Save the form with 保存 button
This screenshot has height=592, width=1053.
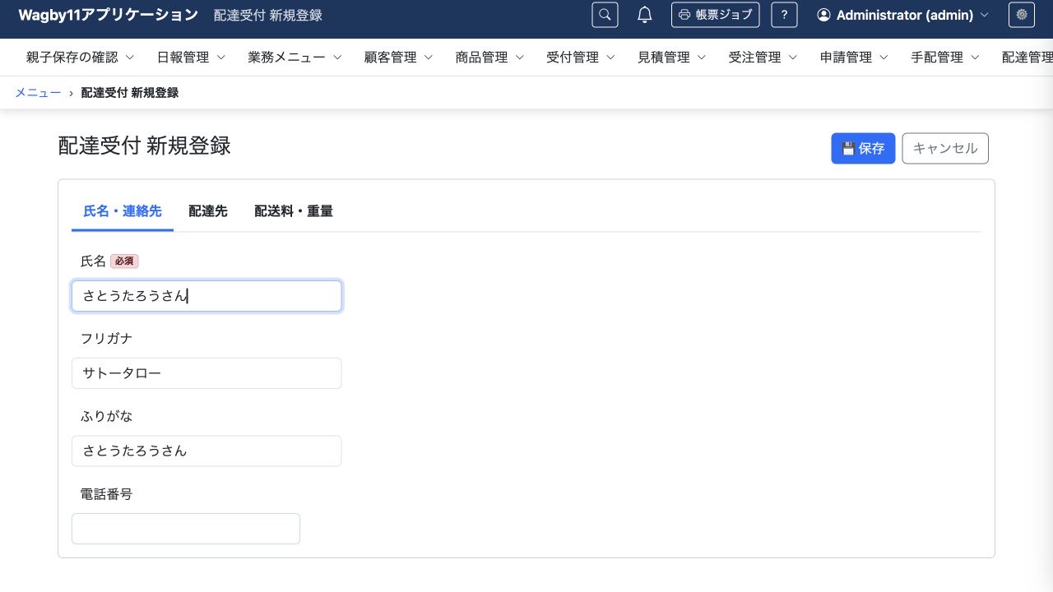tap(863, 149)
